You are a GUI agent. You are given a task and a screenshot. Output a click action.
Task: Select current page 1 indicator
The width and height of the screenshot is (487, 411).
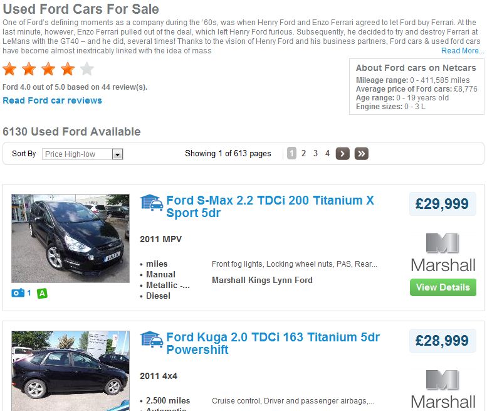pyautogui.click(x=291, y=154)
